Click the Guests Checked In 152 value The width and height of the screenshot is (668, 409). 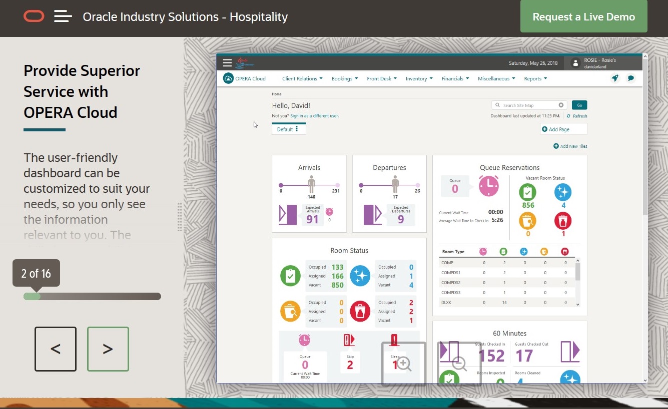pos(491,356)
